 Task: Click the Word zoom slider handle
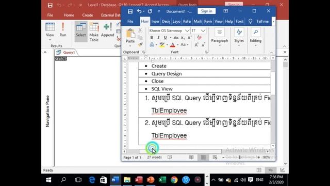(x=239, y=157)
